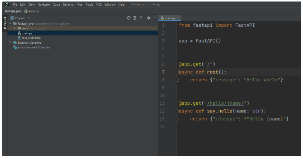
Task: Click the test_main.http file icon
Action: (19, 38)
